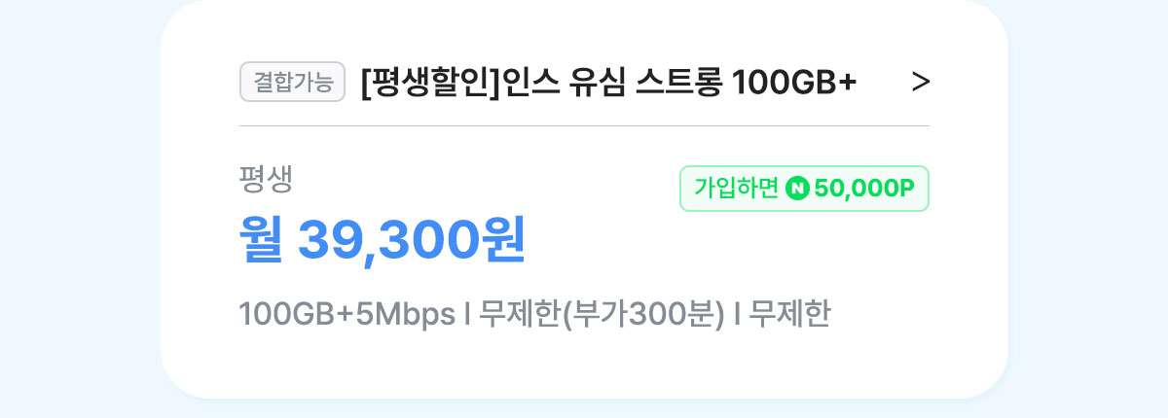Click the 100GB+ portion of plan name
Image resolution: width=1168 pixels, height=418 pixels.
coord(794,84)
